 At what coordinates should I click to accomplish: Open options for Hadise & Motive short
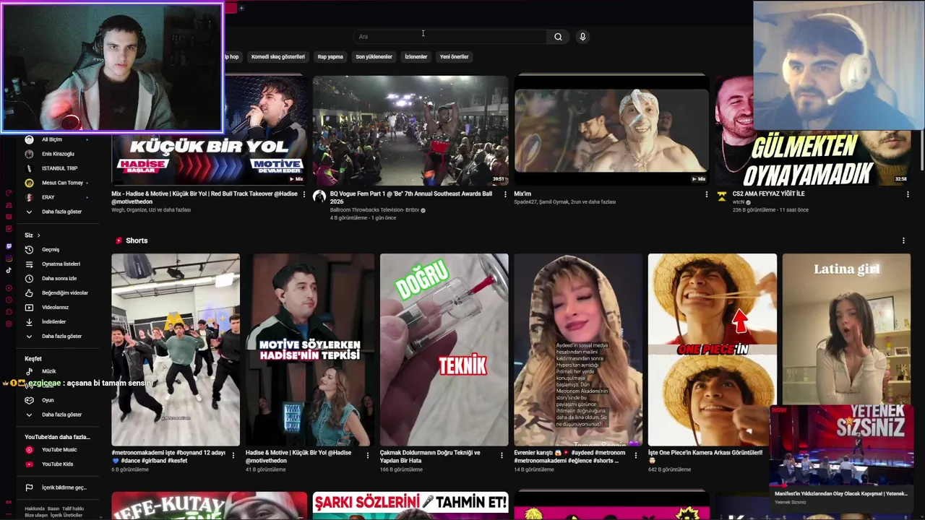(367, 455)
